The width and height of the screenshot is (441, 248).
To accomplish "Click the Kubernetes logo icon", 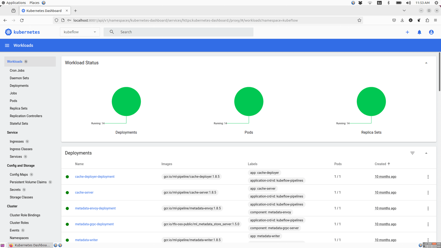I will point(9,32).
